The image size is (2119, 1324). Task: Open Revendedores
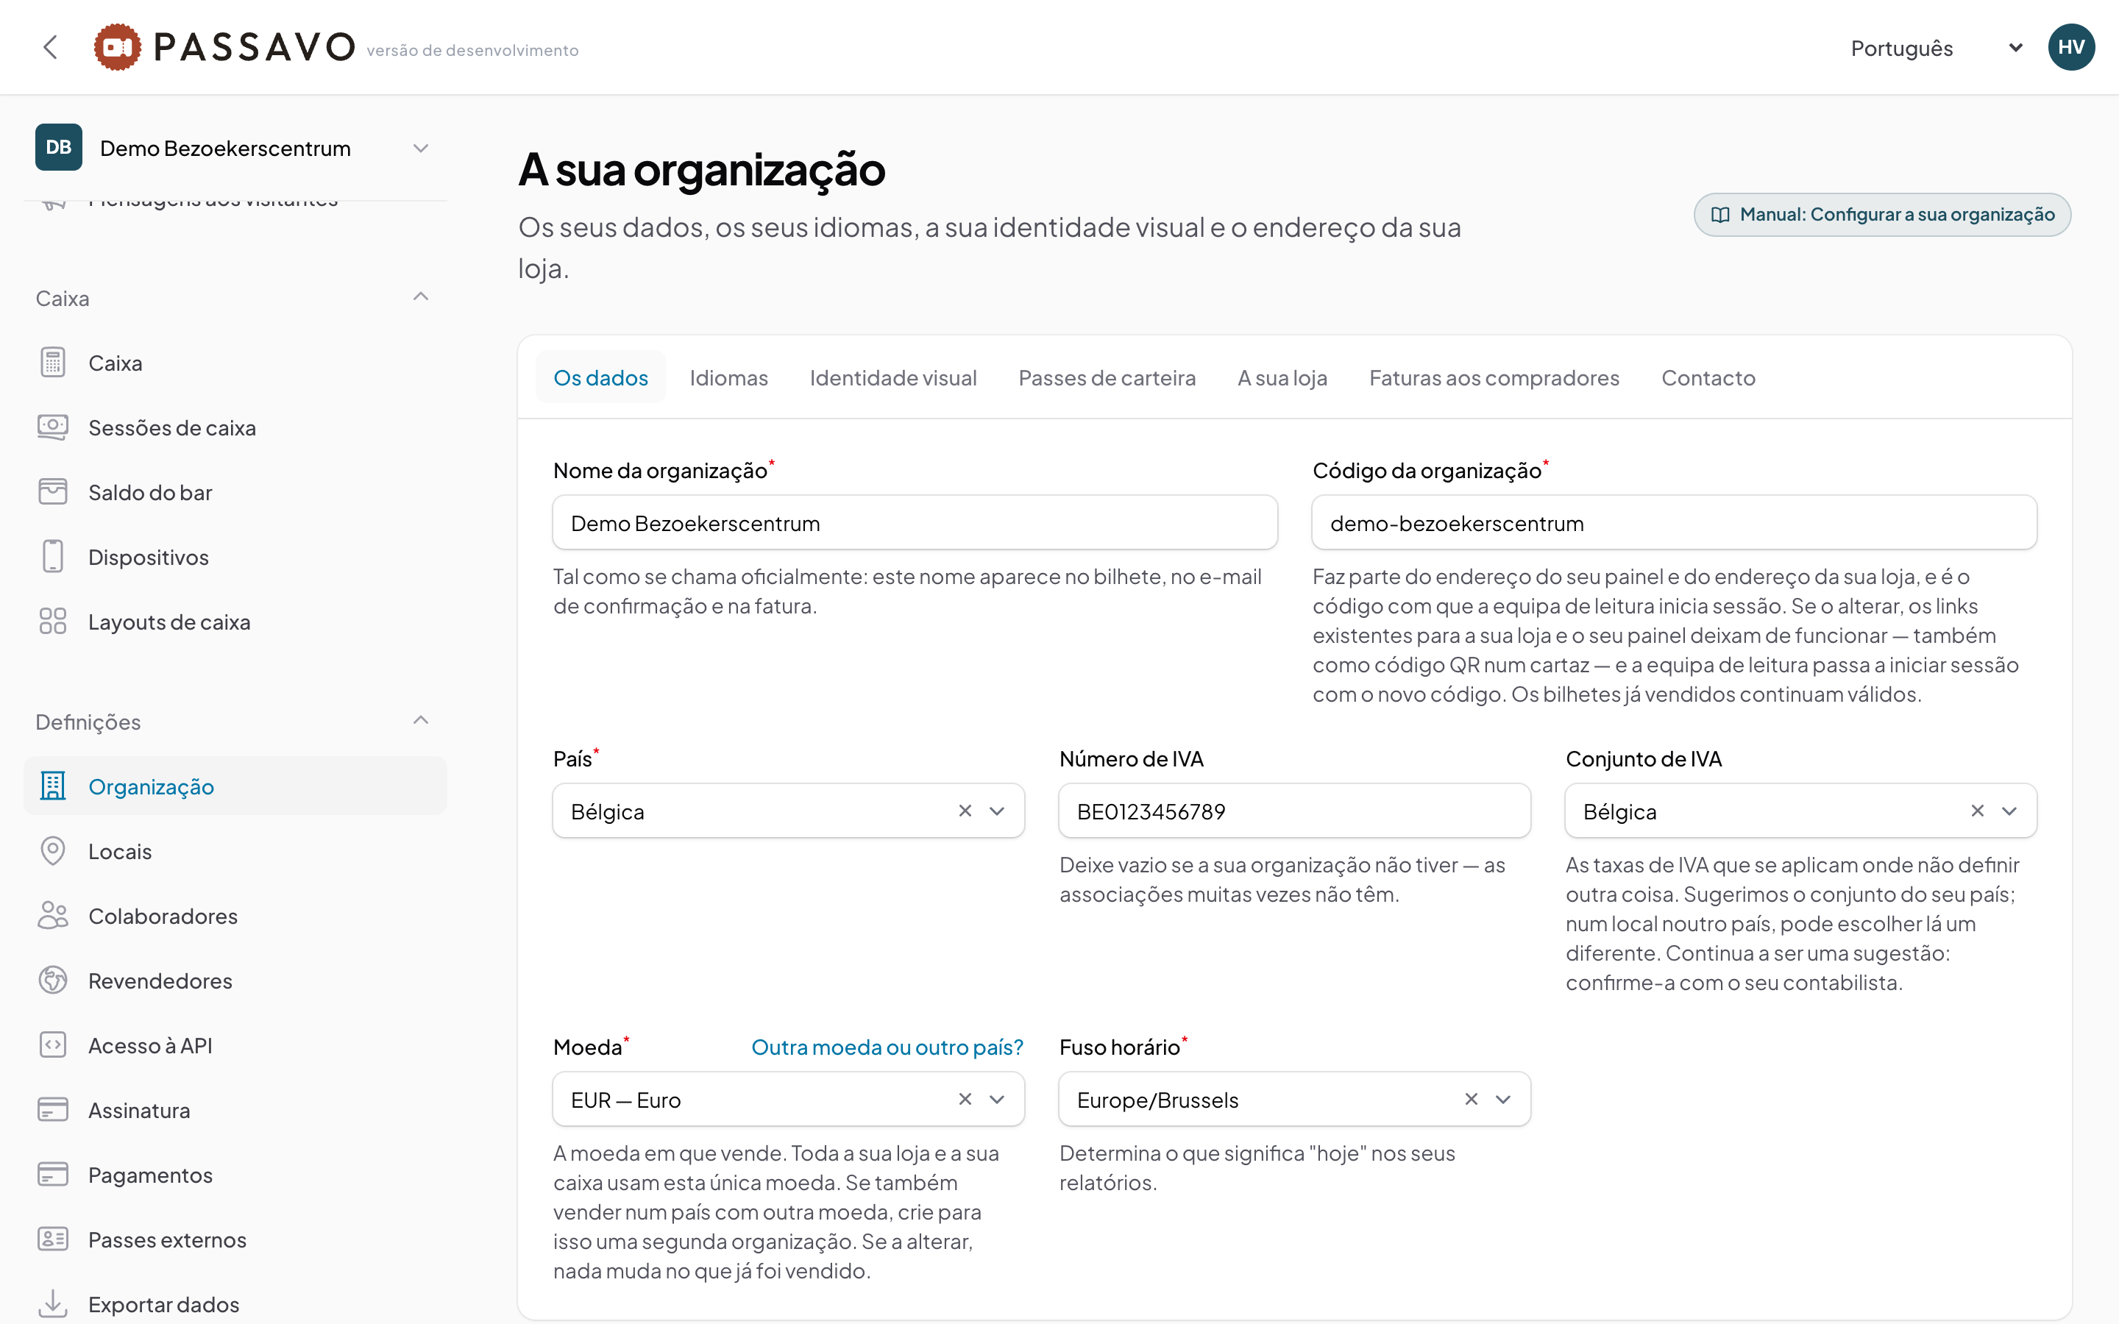tap(235, 980)
